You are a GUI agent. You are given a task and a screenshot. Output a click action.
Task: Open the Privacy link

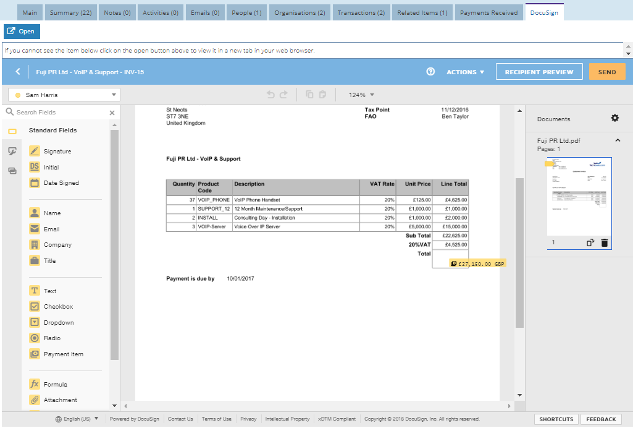[x=248, y=419]
